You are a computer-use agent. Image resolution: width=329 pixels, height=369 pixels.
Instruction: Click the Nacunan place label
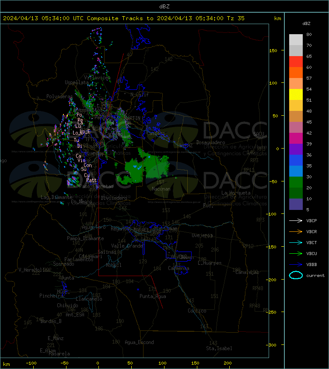point(161,189)
